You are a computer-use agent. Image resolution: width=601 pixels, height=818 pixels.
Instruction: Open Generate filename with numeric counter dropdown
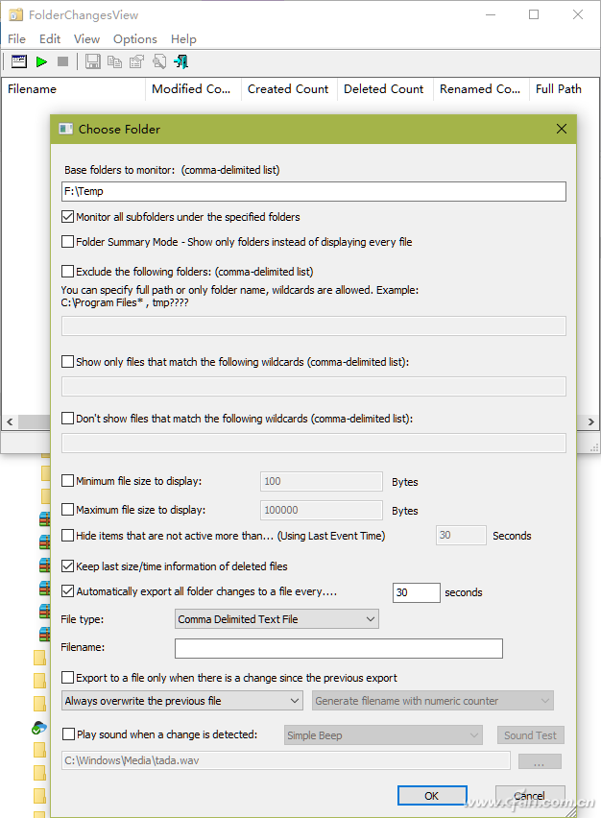[432, 701]
